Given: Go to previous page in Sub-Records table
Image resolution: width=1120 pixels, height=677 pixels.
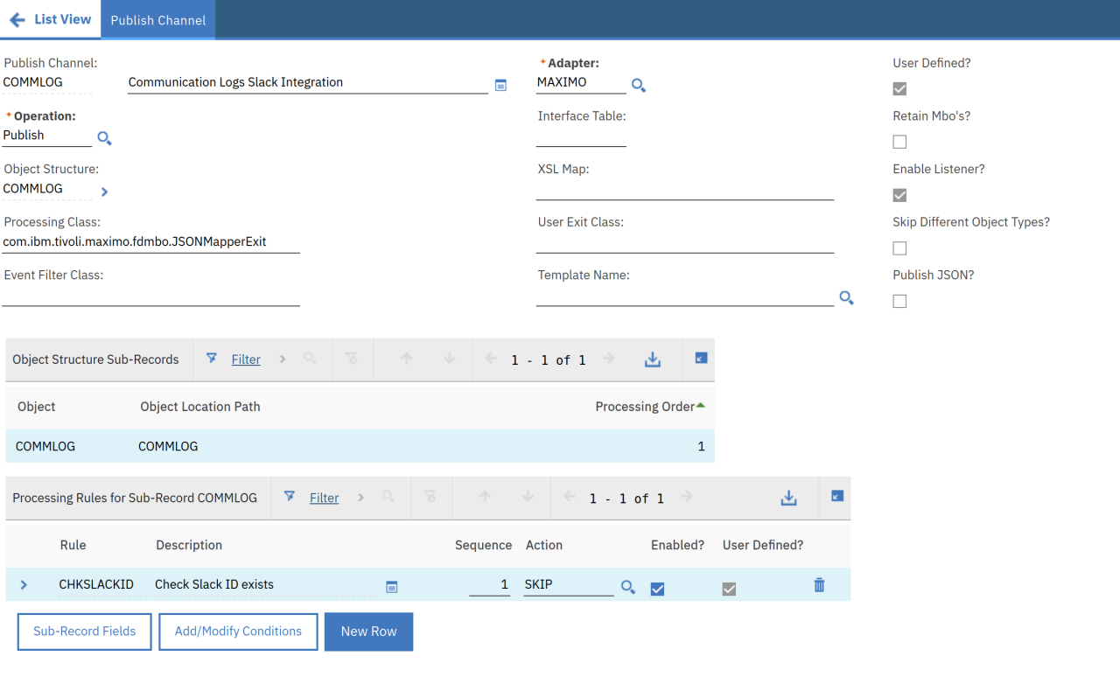Looking at the screenshot, I should pos(491,359).
